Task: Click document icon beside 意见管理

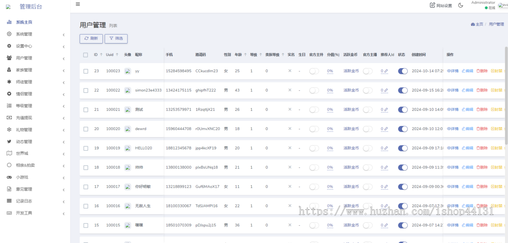Action: [x=9, y=189]
